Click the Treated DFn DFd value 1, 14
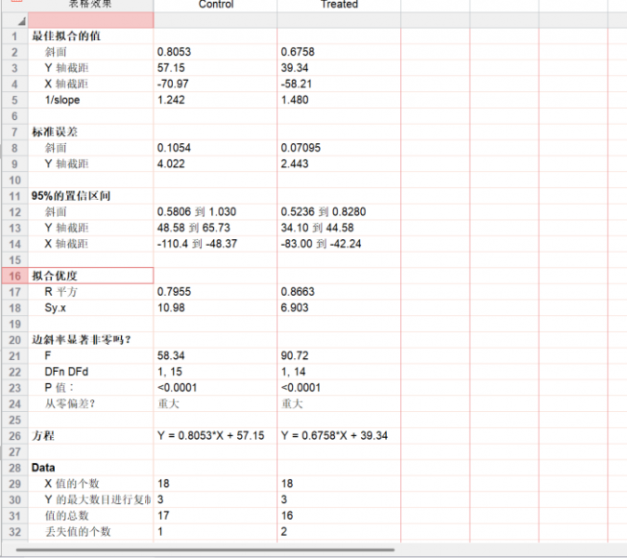Viewport: 627px width, 558px height. pos(294,372)
